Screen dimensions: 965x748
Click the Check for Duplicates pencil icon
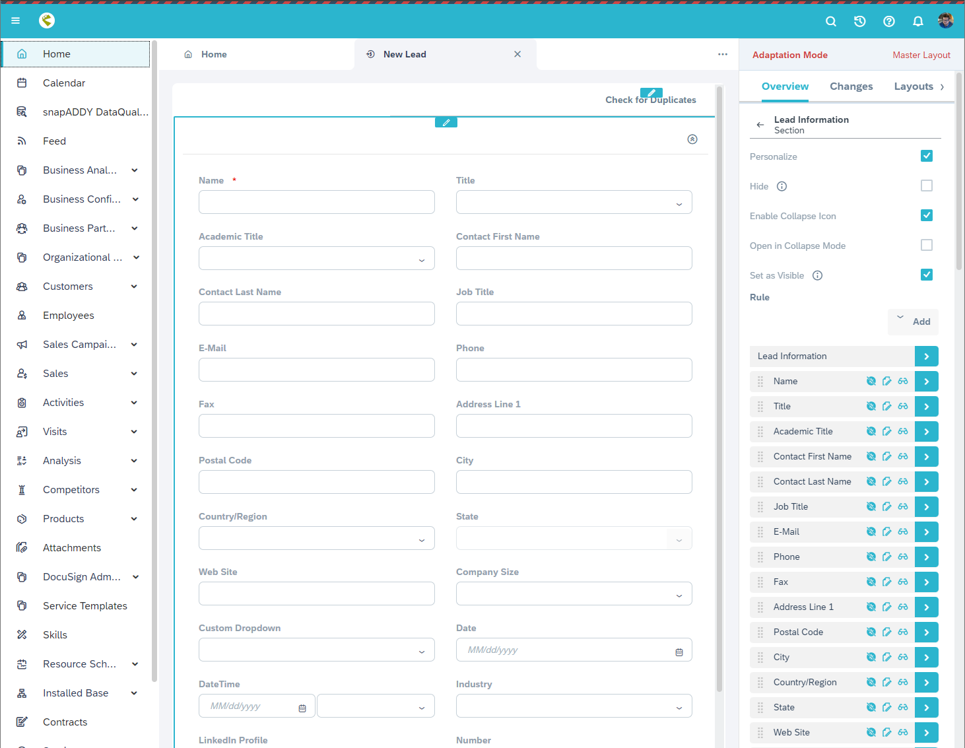pyautogui.click(x=651, y=92)
